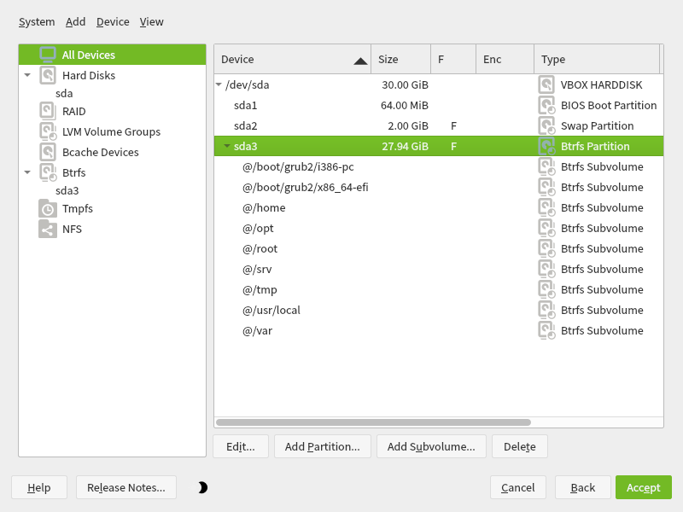The width and height of the screenshot is (683, 512).
Task: Toggle night mode moon icon
Action: point(202,487)
